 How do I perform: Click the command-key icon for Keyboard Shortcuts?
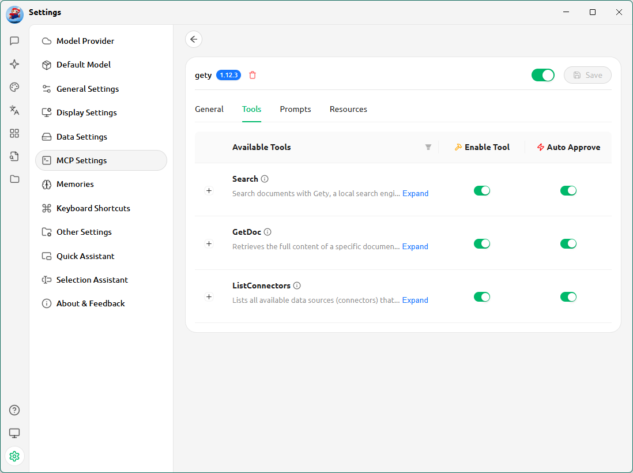pyautogui.click(x=47, y=208)
